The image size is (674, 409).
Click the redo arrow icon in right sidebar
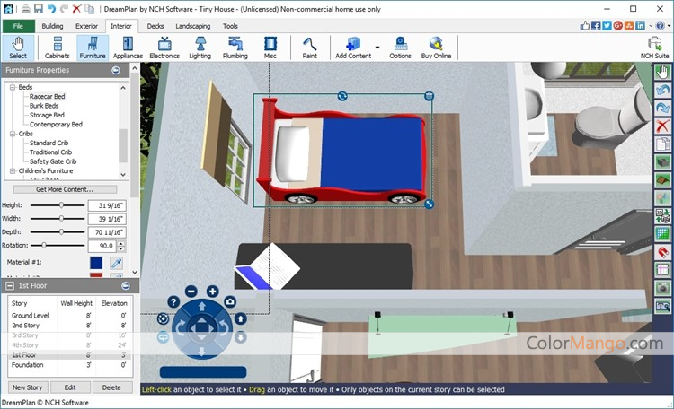click(662, 108)
